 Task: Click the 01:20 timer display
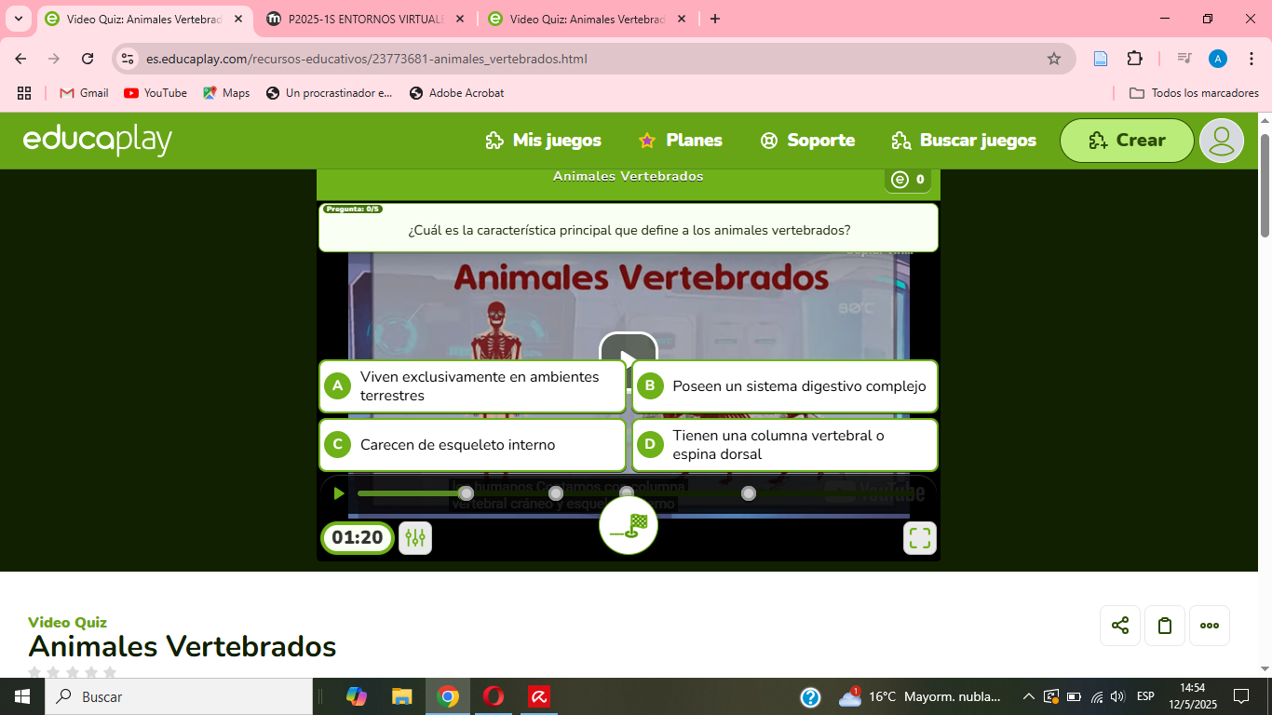point(358,538)
